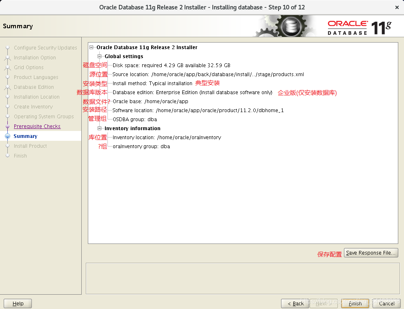Image resolution: width=404 pixels, height=309 pixels.
Task: Click the Install Product step bullet icon
Action: coord(8,146)
